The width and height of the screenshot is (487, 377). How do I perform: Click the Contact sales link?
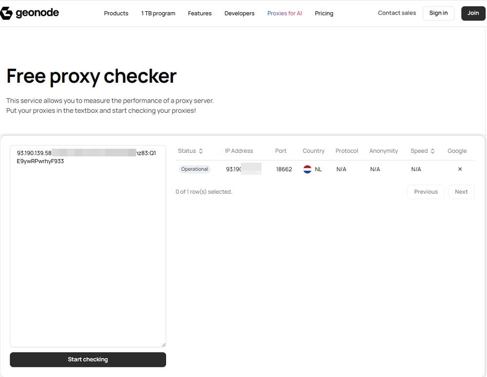tap(396, 13)
